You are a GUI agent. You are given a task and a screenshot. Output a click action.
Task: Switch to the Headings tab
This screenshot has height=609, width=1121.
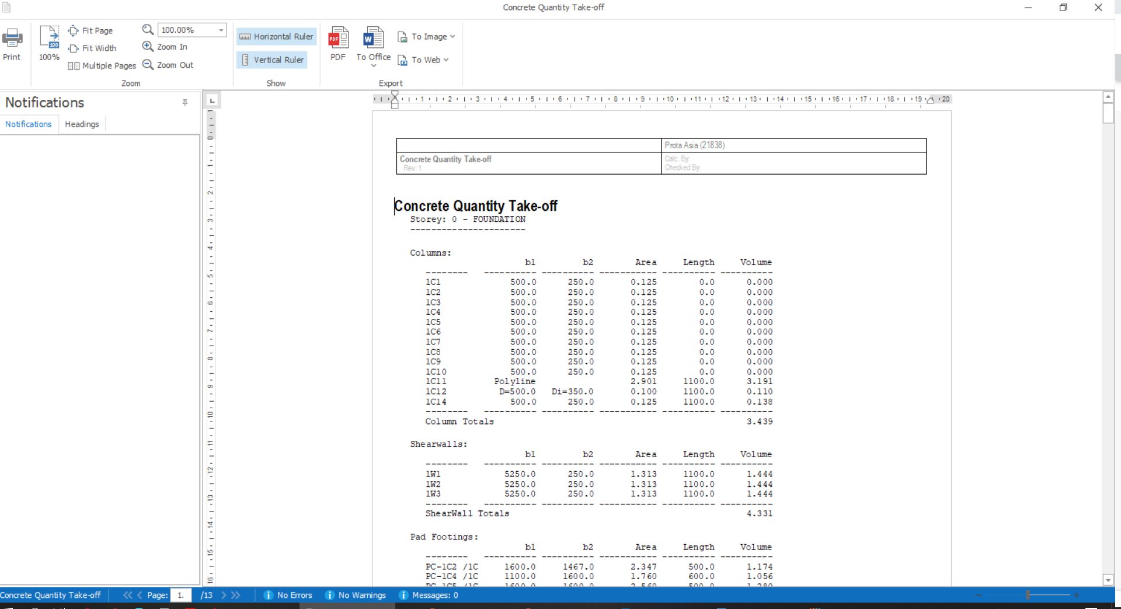[x=82, y=124]
